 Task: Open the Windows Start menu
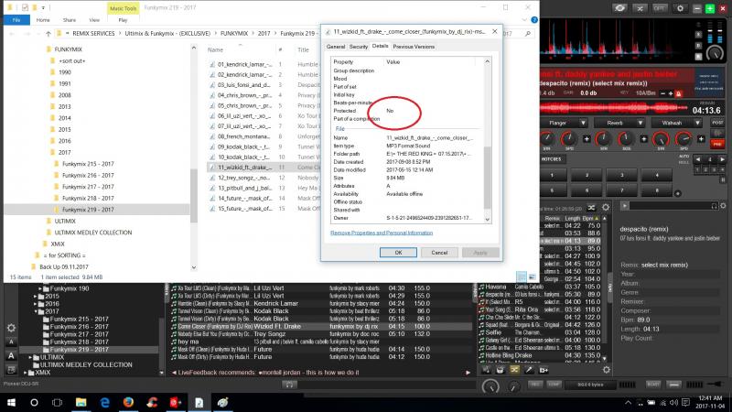tap(11, 402)
